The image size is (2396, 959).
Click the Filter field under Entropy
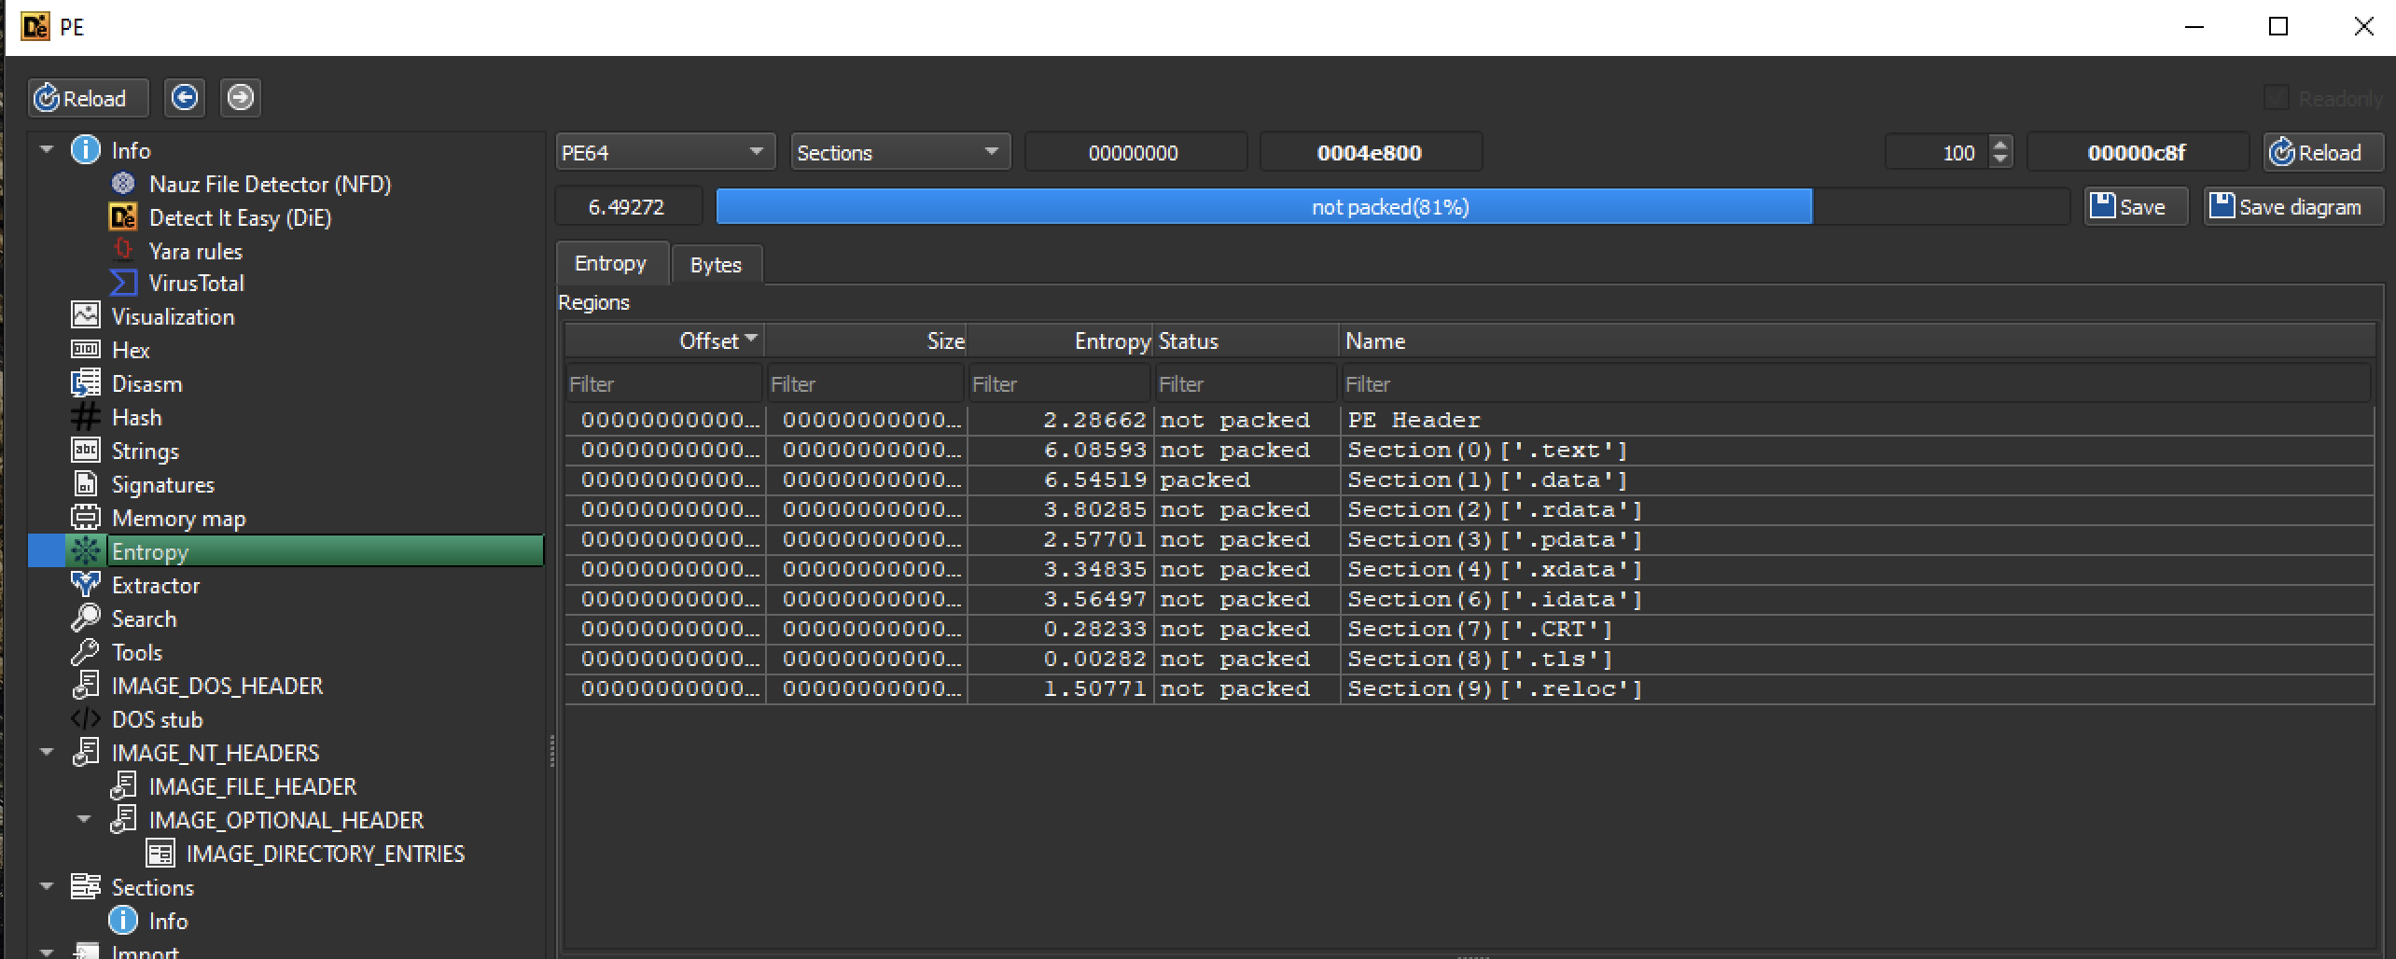(x=1059, y=383)
